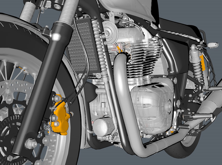Select the orange front brake caliper
Viewport: 222px width, 165px height.
coord(60,115)
